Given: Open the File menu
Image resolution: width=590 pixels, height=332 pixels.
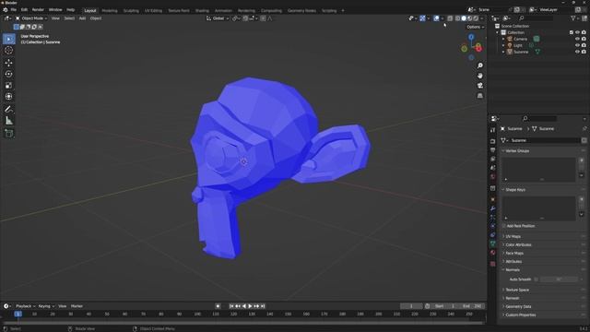Looking at the screenshot, I should pos(14,10).
